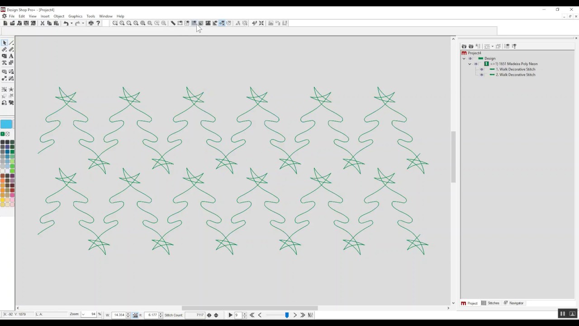Open the Insert menu
The image size is (579, 326).
coord(45,16)
